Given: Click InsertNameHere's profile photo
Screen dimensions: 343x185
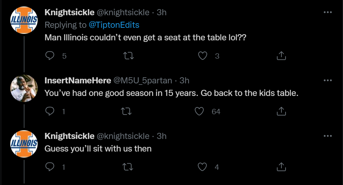Looking at the screenshot, I should [24, 88].
